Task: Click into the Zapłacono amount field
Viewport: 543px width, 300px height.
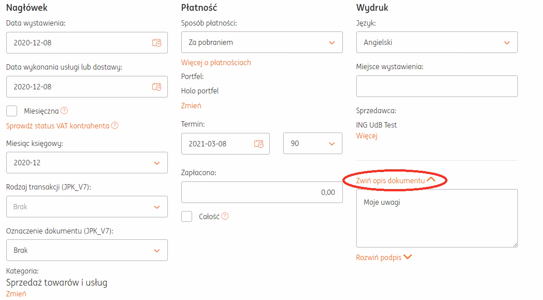Action: pyautogui.click(x=262, y=192)
